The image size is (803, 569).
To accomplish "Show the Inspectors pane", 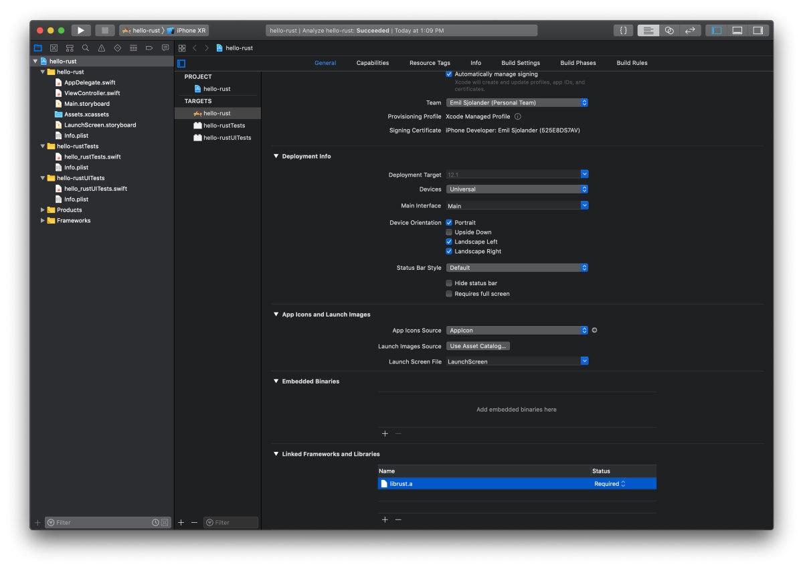I will click(758, 30).
